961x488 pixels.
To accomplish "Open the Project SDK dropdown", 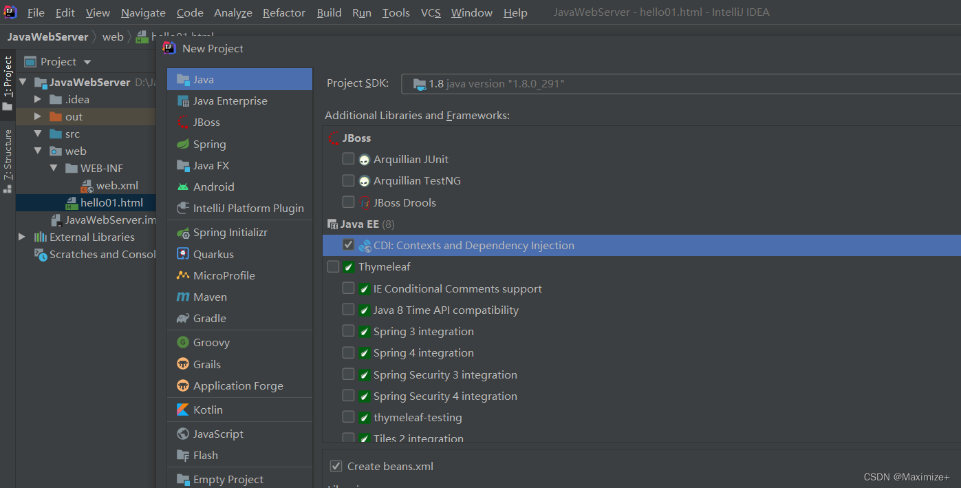I will click(x=681, y=83).
